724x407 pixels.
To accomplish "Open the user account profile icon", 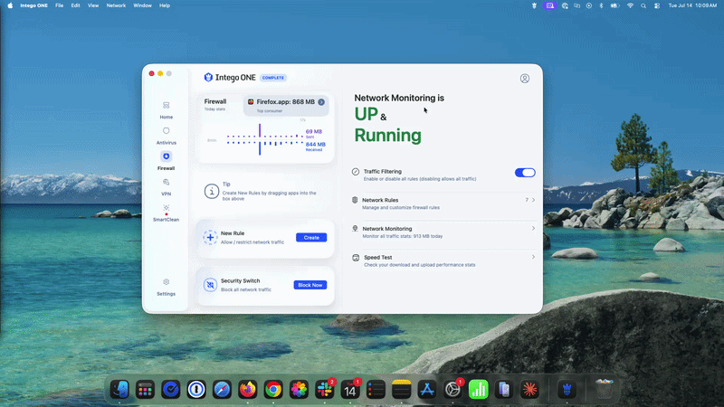I will [525, 79].
